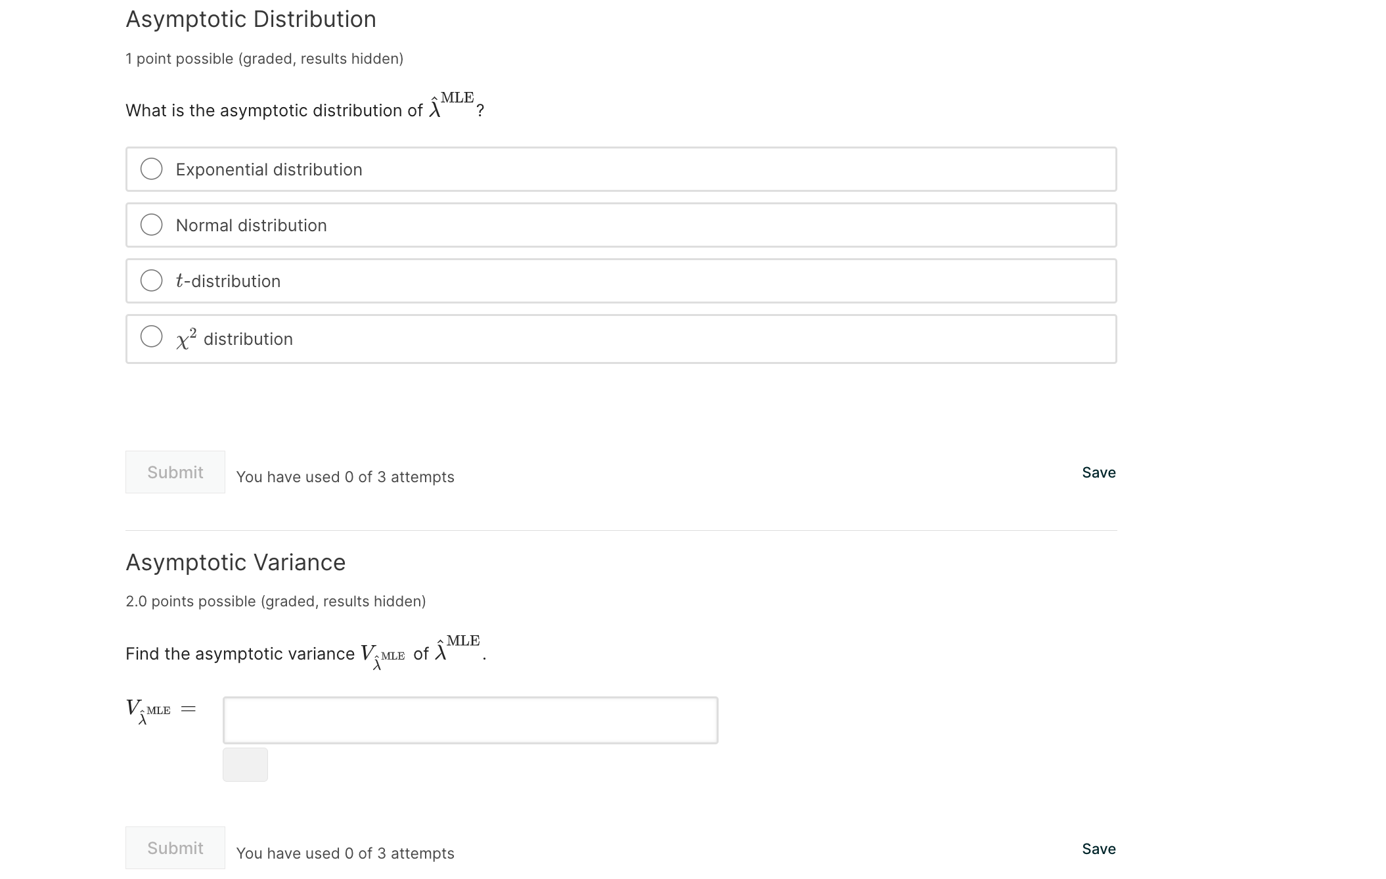Choose the Normal distribution radio option
Screen dimensions: 1386x879
(152, 225)
